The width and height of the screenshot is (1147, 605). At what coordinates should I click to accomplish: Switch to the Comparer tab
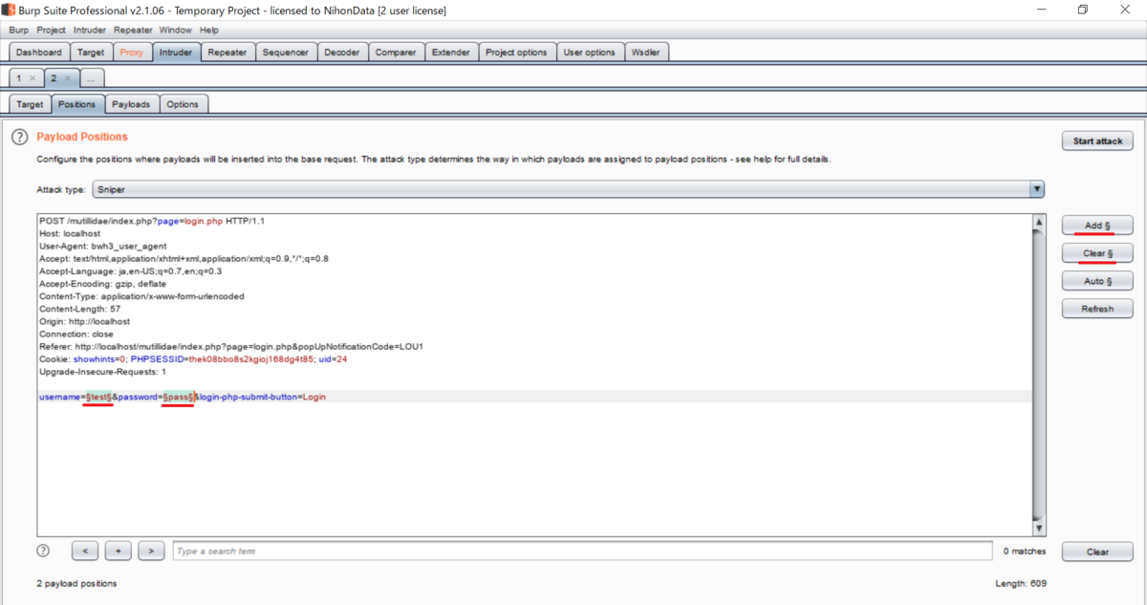click(x=395, y=53)
